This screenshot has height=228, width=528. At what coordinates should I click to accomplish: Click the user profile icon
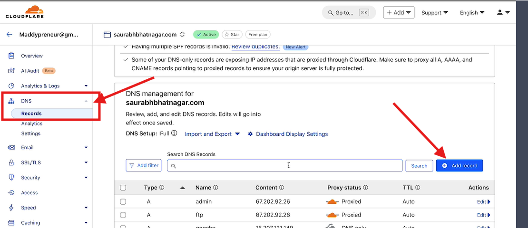500,12
